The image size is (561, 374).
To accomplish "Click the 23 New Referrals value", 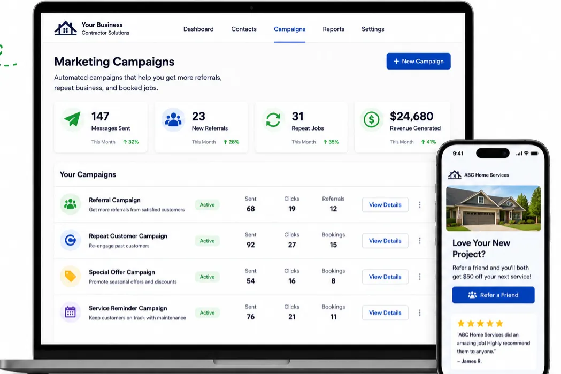I will point(198,116).
